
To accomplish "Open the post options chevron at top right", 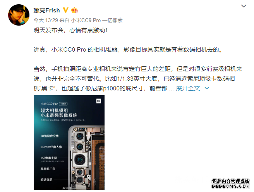I will click(244, 6).
